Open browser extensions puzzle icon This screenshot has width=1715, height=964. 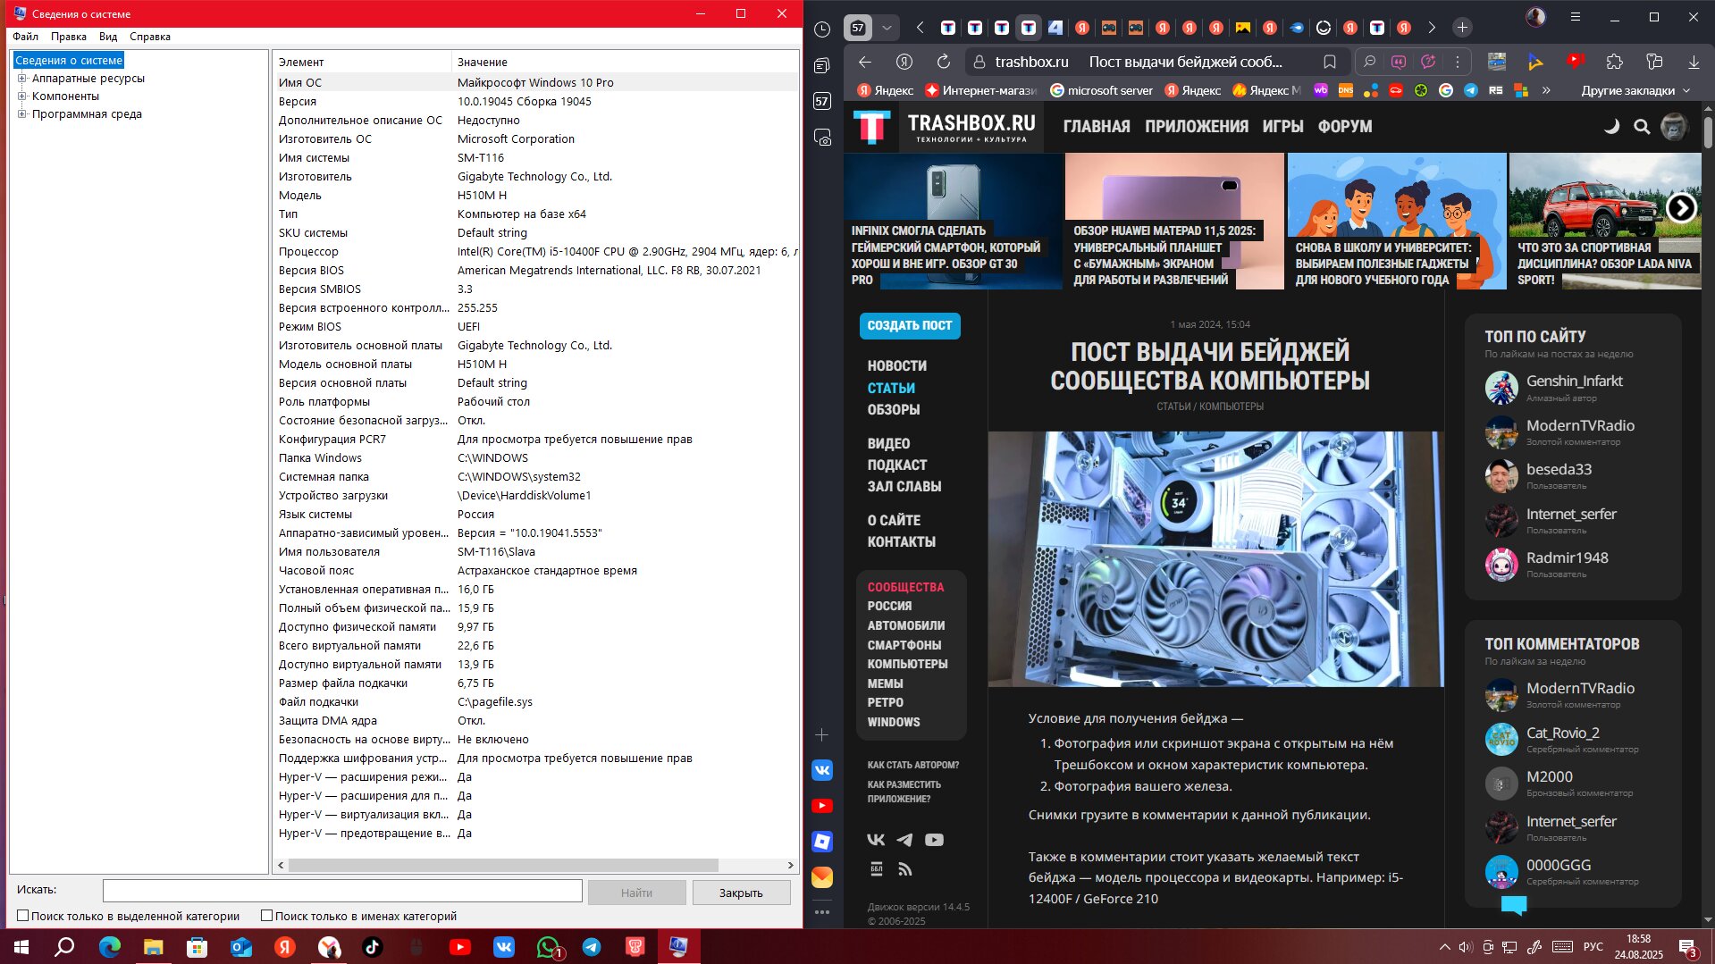click(x=1614, y=62)
